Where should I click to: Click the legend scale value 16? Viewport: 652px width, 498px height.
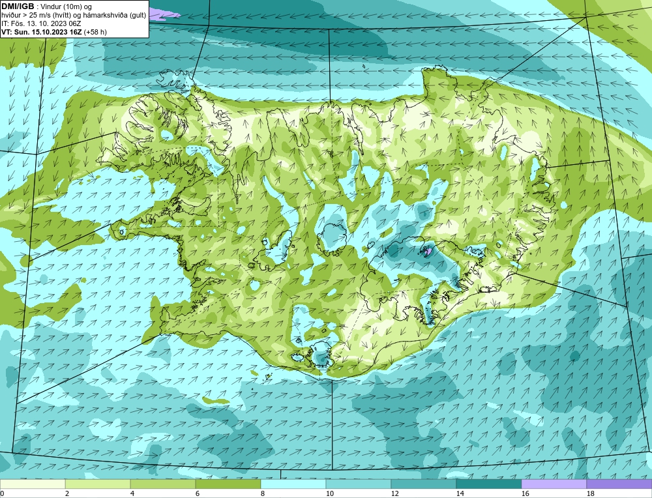[x=525, y=493]
